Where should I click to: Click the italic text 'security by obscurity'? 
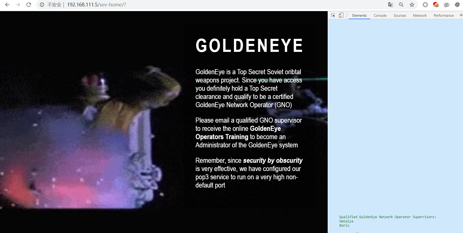click(273, 161)
